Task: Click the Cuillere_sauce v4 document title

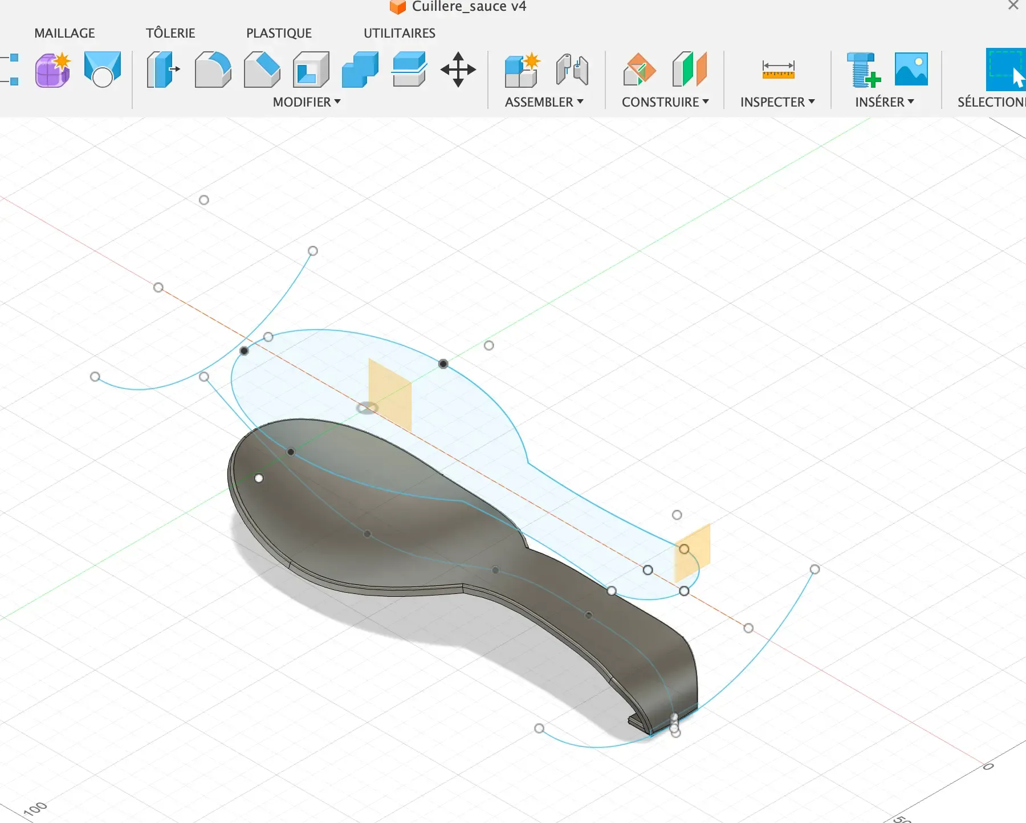Action: [x=469, y=7]
